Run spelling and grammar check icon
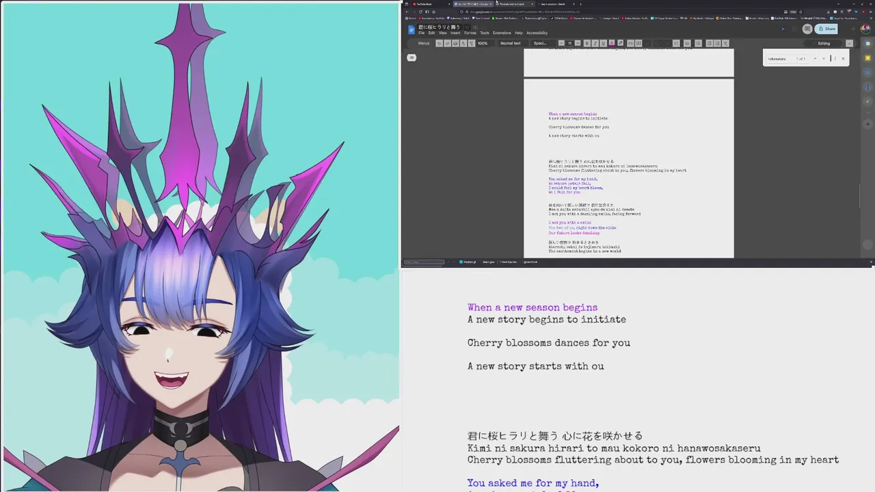Image resolution: width=875 pixels, height=492 pixels. pos(463,43)
